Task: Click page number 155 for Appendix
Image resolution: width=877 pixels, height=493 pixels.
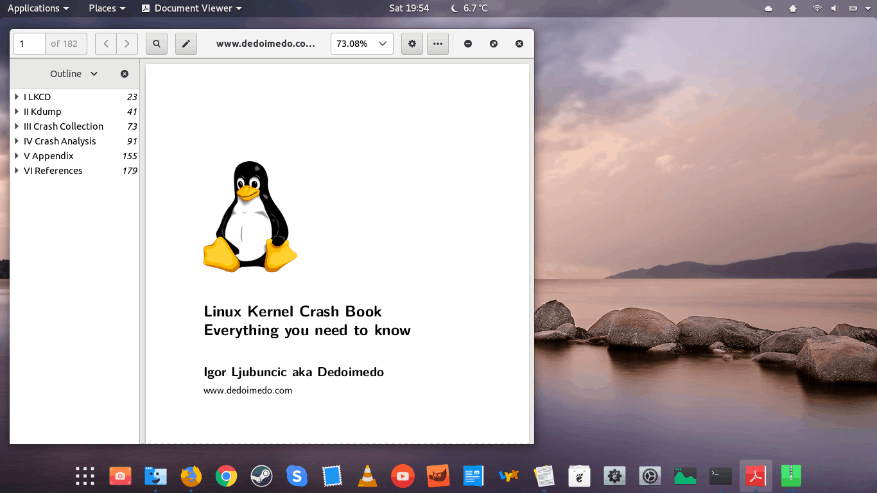Action: coord(130,156)
